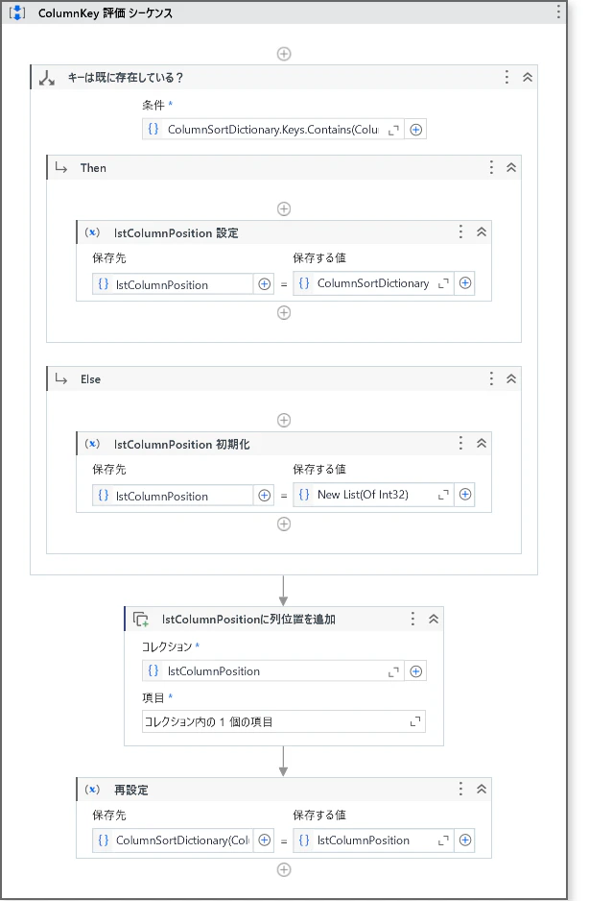The width and height of the screenshot is (589, 901).
Task: Add activity above lstColumnPosition 設定
Action: pyautogui.click(x=284, y=208)
